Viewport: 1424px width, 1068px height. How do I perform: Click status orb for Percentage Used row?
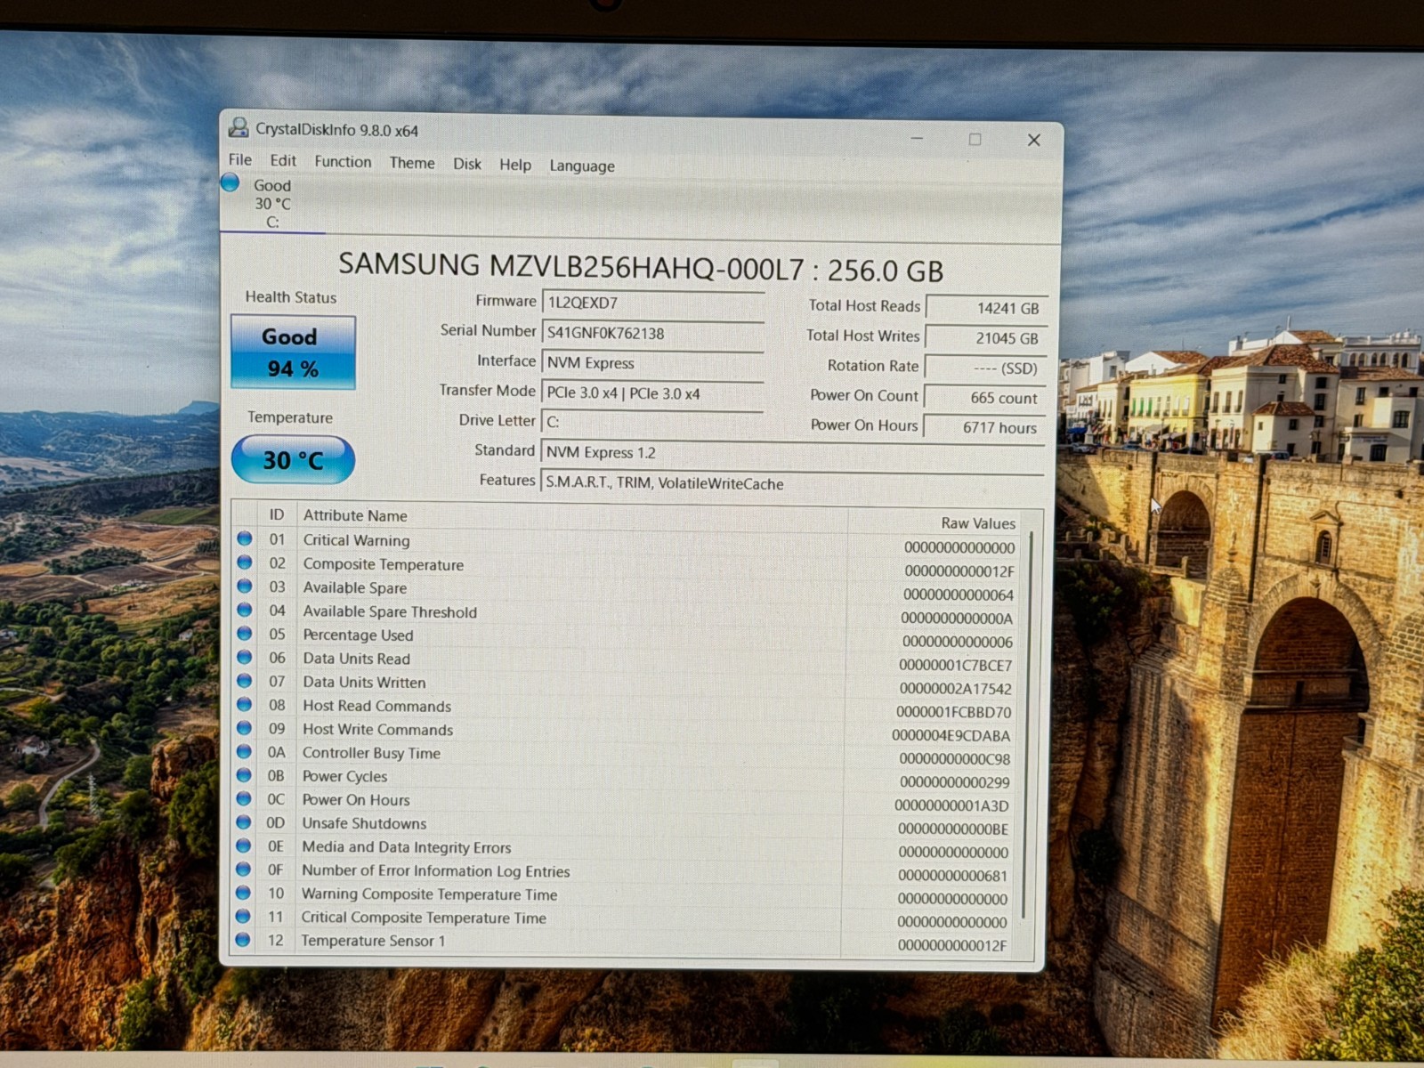point(245,634)
